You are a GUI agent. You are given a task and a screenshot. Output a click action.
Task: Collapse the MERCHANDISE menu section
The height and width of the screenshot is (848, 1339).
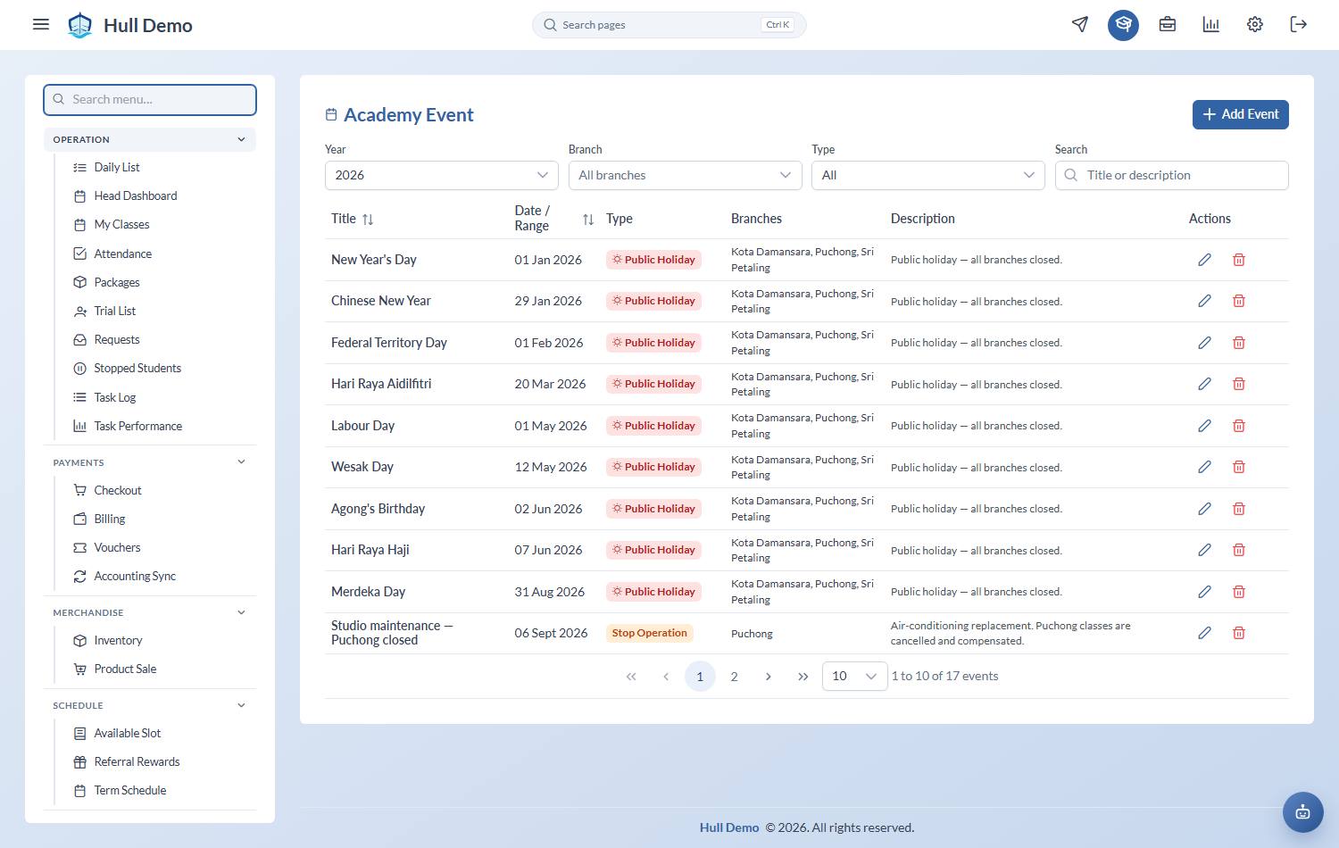click(x=150, y=612)
